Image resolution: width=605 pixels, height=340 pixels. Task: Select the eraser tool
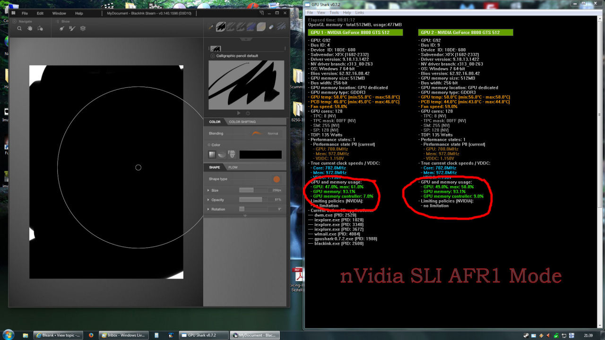[271, 27]
